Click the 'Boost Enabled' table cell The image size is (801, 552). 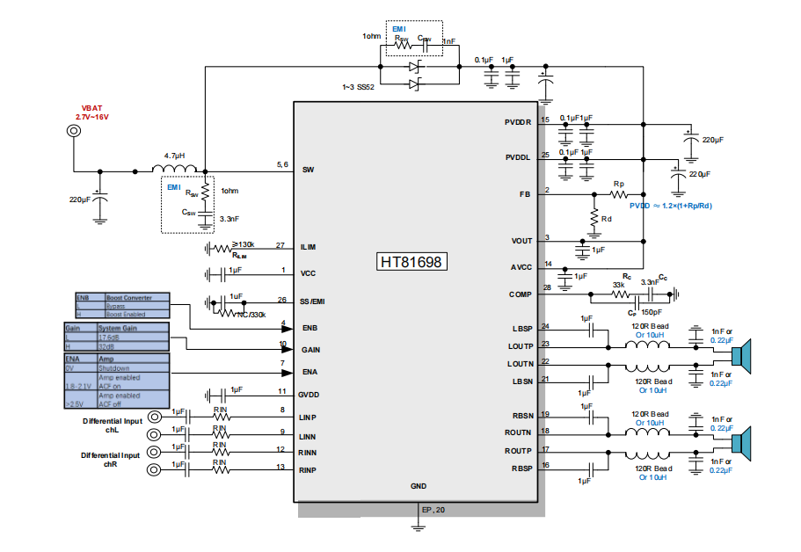(126, 315)
